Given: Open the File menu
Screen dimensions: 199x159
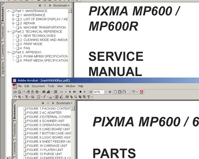Looking at the screenshot, I should tap(20, 86).
